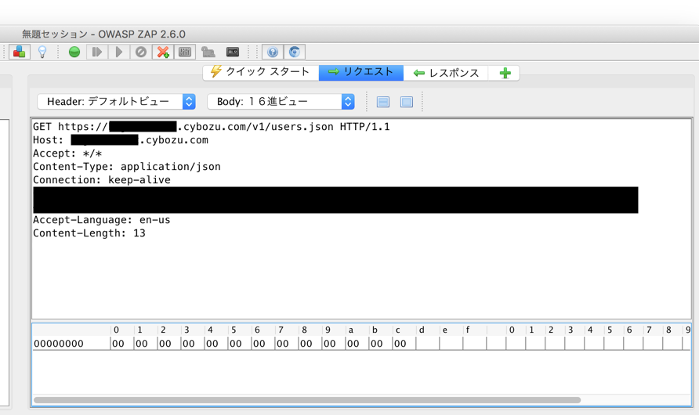
Task: Click the Connection: keep-alive header line
Action: [102, 180]
